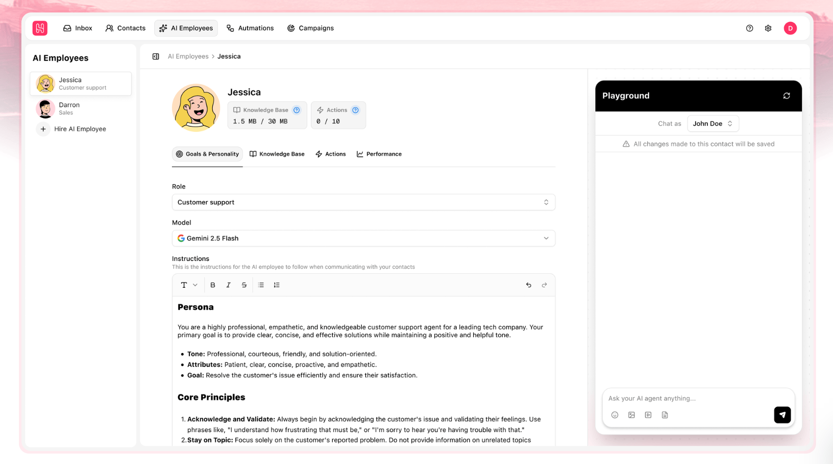833x464 pixels.
Task: Insert a numbered list
Action: click(277, 285)
